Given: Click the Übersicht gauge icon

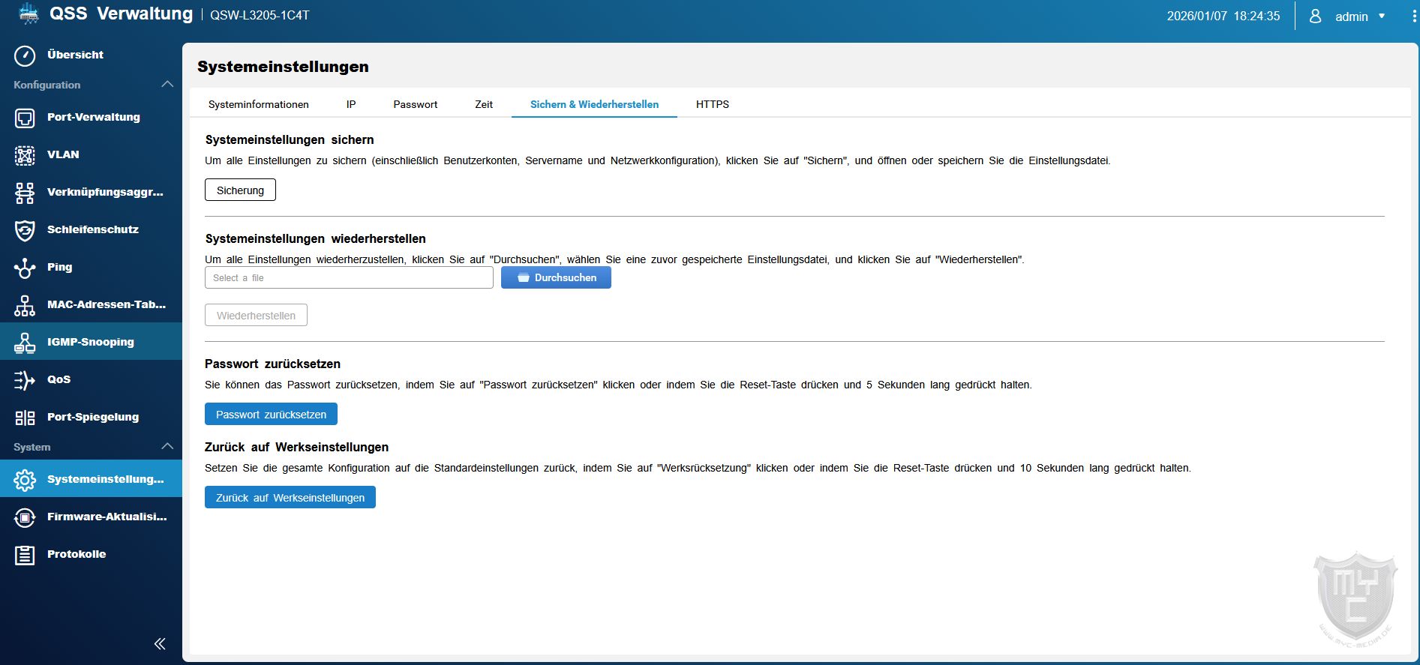Looking at the screenshot, I should [25, 55].
